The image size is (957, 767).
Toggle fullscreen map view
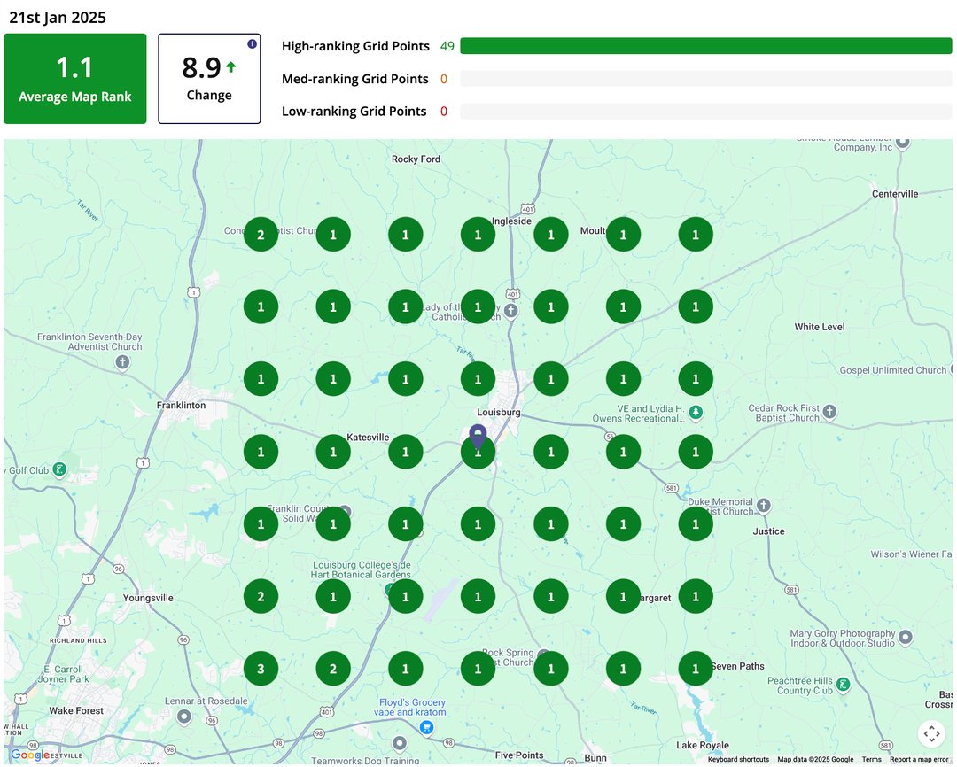pos(931,733)
